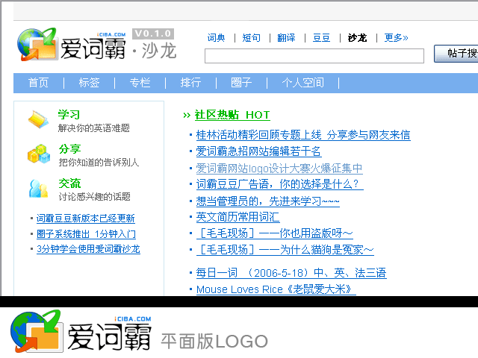Click the 帖子搜 search button
This screenshot has width=478, height=358.
(x=456, y=54)
